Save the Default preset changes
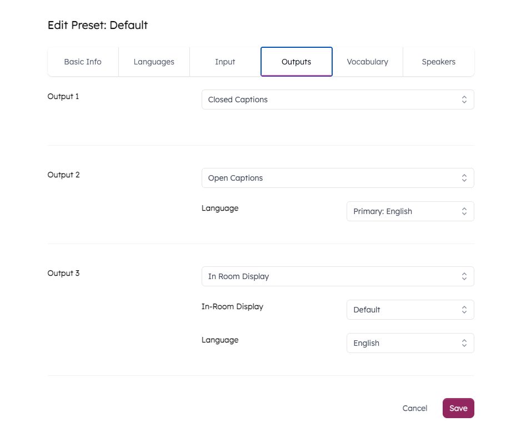This screenshot has height=437, width=526. click(x=458, y=408)
